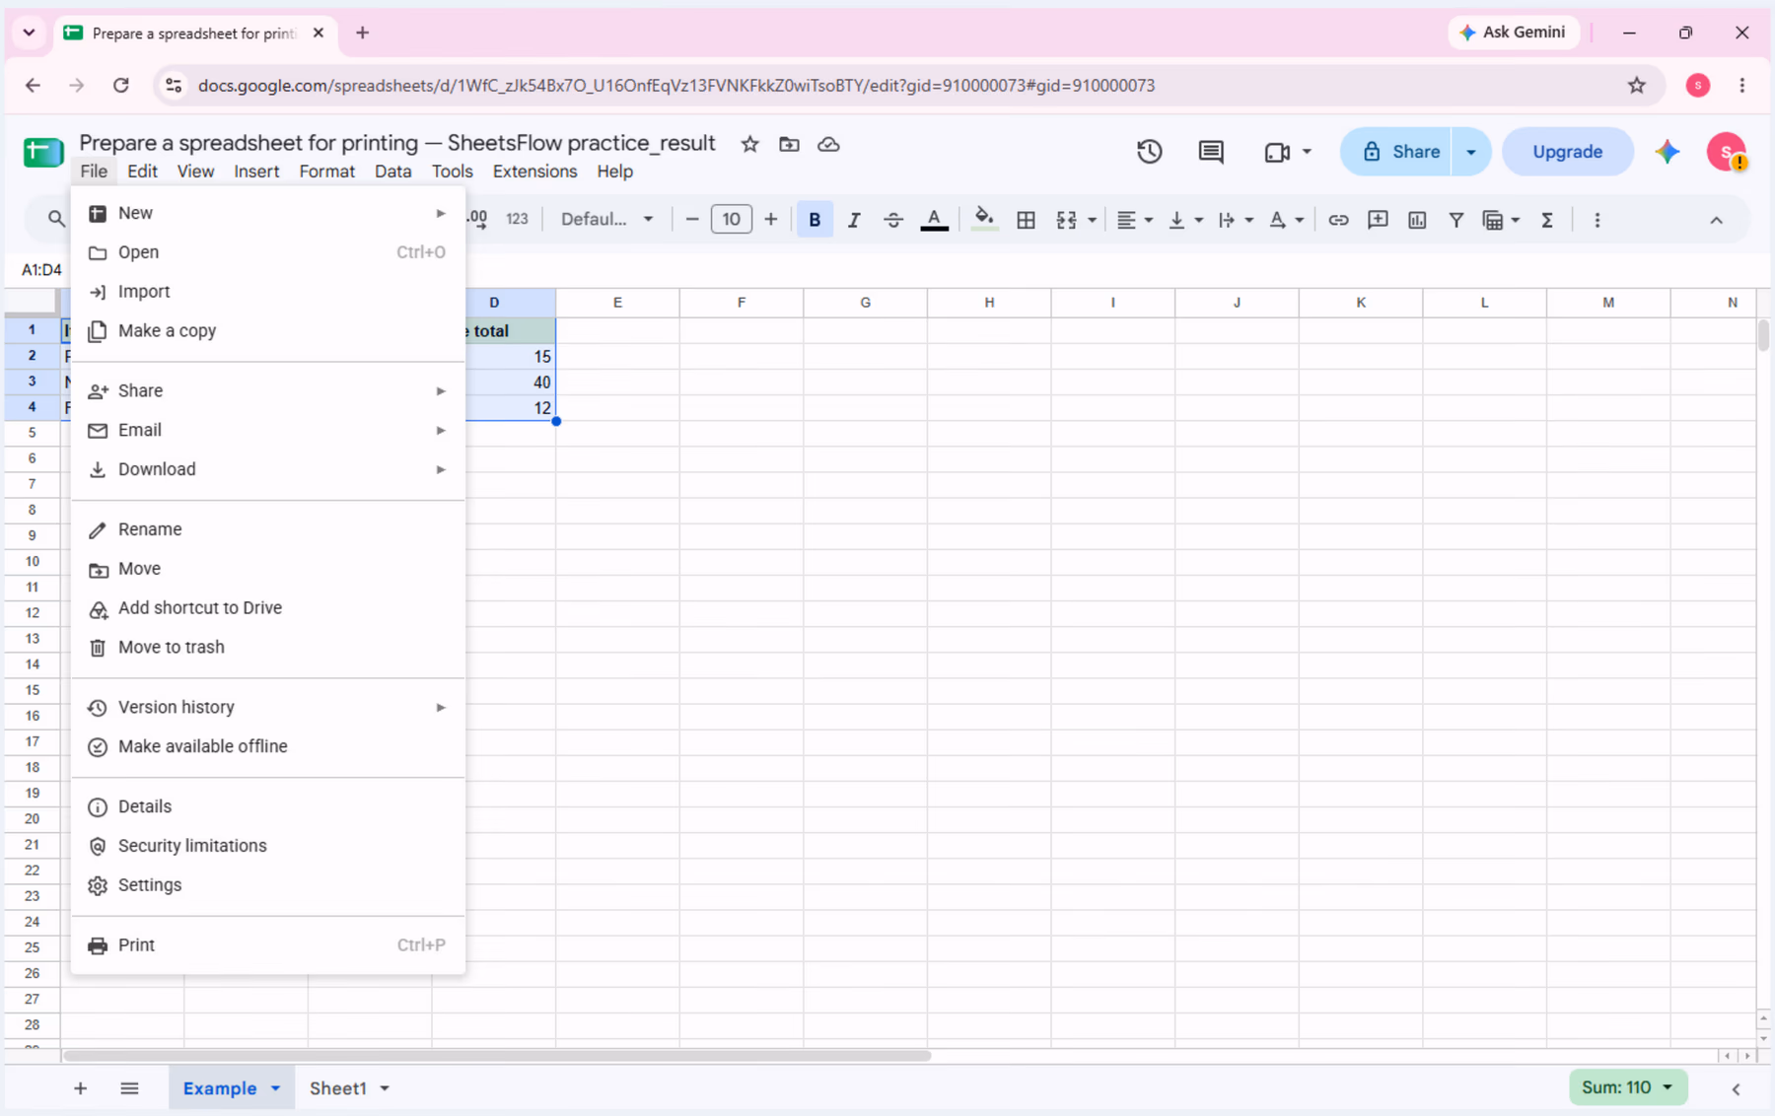Expand the New submenu
This screenshot has width=1775, height=1116.
(268, 213)
